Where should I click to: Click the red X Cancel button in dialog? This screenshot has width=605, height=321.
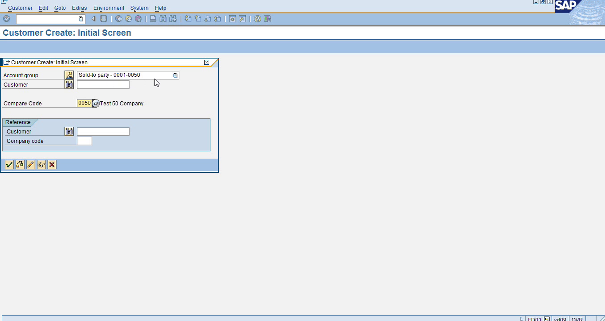[x=52, y=165]
